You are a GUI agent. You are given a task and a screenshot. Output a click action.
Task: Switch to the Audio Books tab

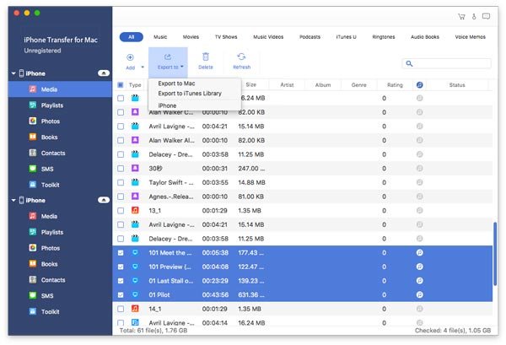tap(425, 37)
